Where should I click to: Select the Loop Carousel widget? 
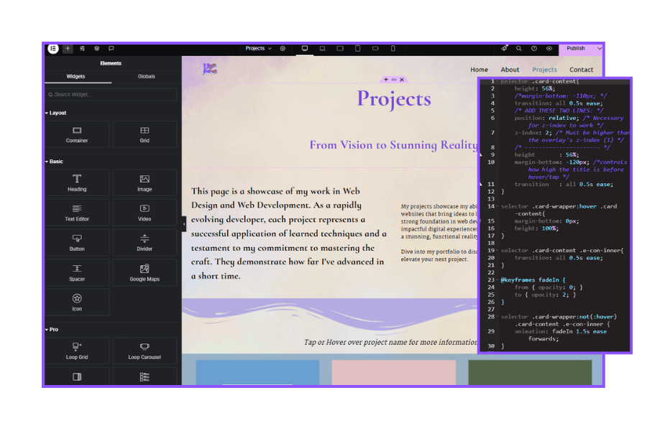tap(144, 351)
